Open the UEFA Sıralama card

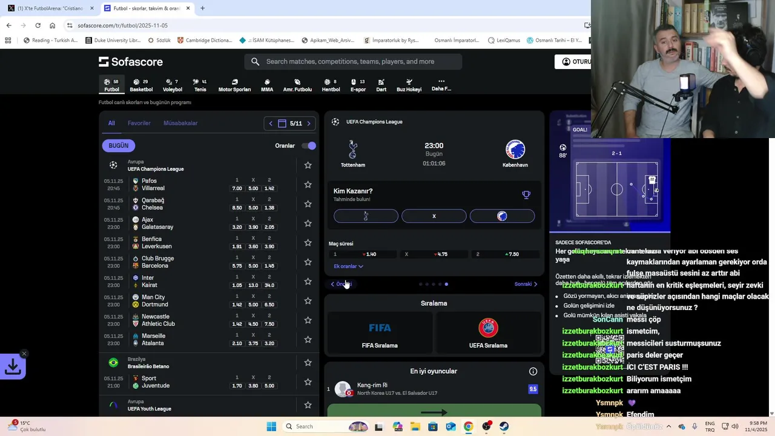click(488, 334)
